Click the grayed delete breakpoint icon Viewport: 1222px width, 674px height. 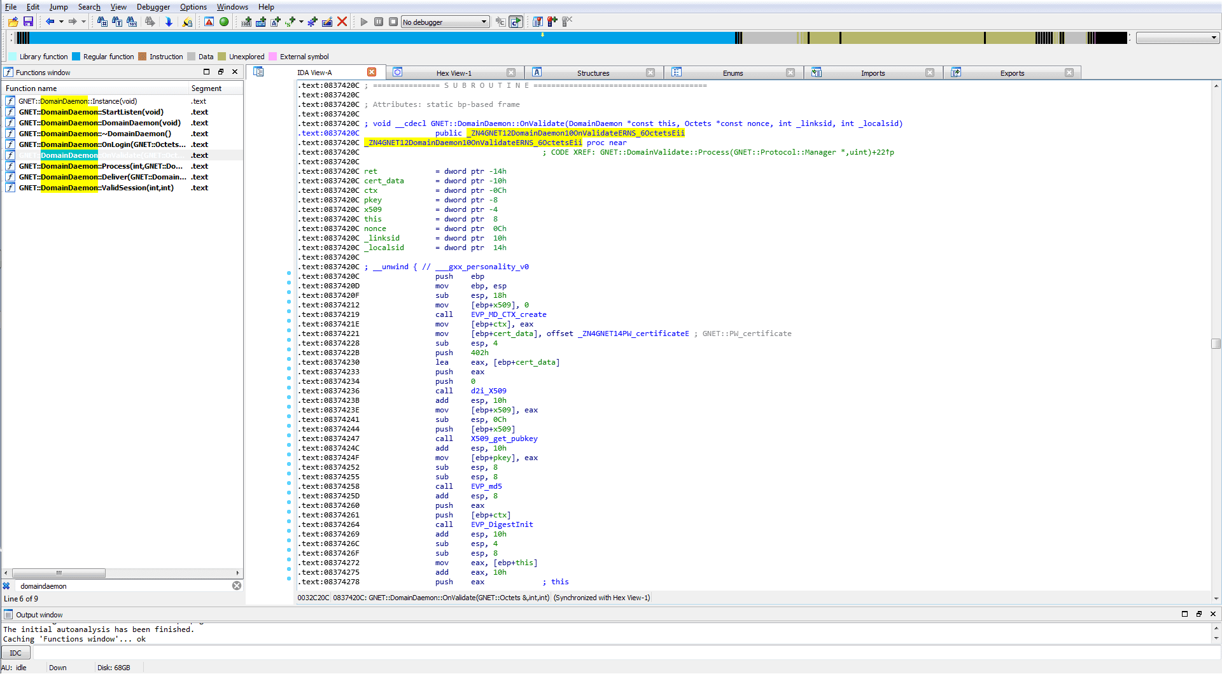(567, 22)
